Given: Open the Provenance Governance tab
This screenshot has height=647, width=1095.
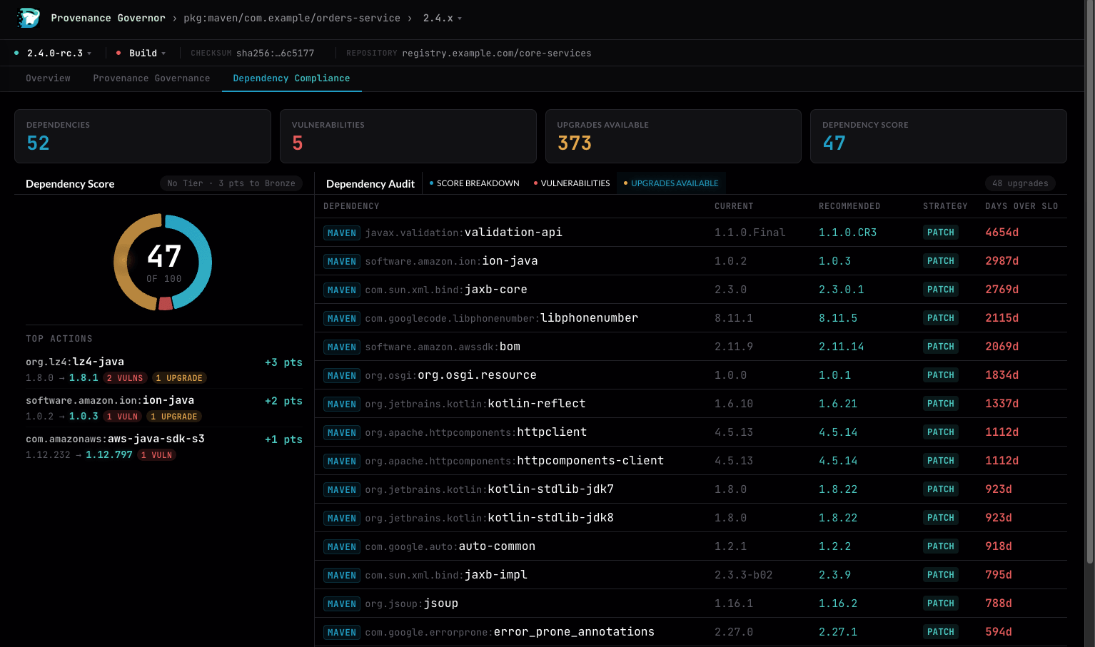Looking at the screenshot, I should [151, 78].
